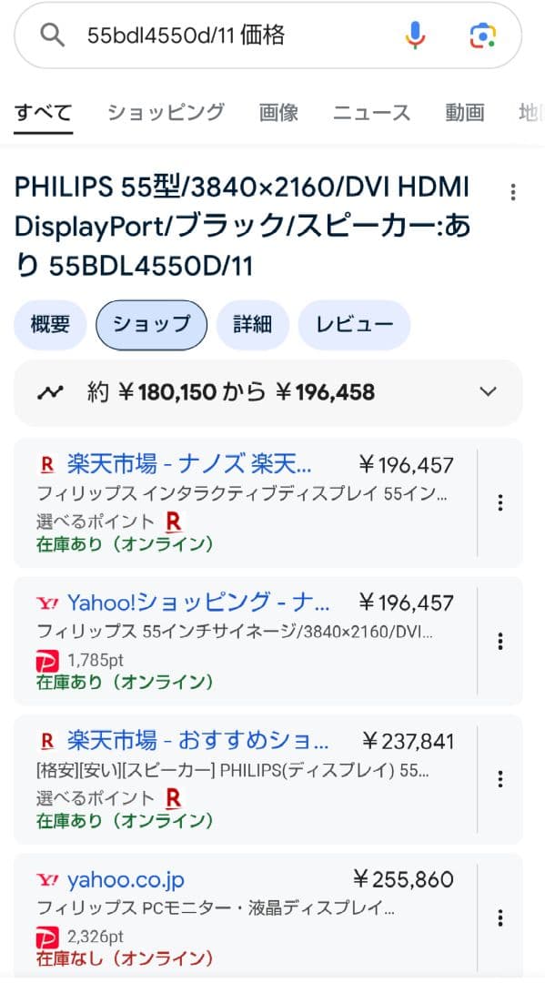Select the レビュー chip
The width and height of the screenshot is (545, 983).
pos(354,324)
